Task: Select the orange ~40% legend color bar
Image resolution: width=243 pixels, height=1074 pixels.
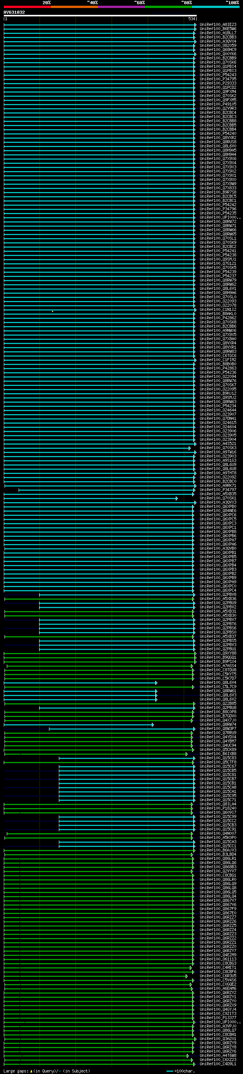Action: pyautogui.click(x=74, y=7)
